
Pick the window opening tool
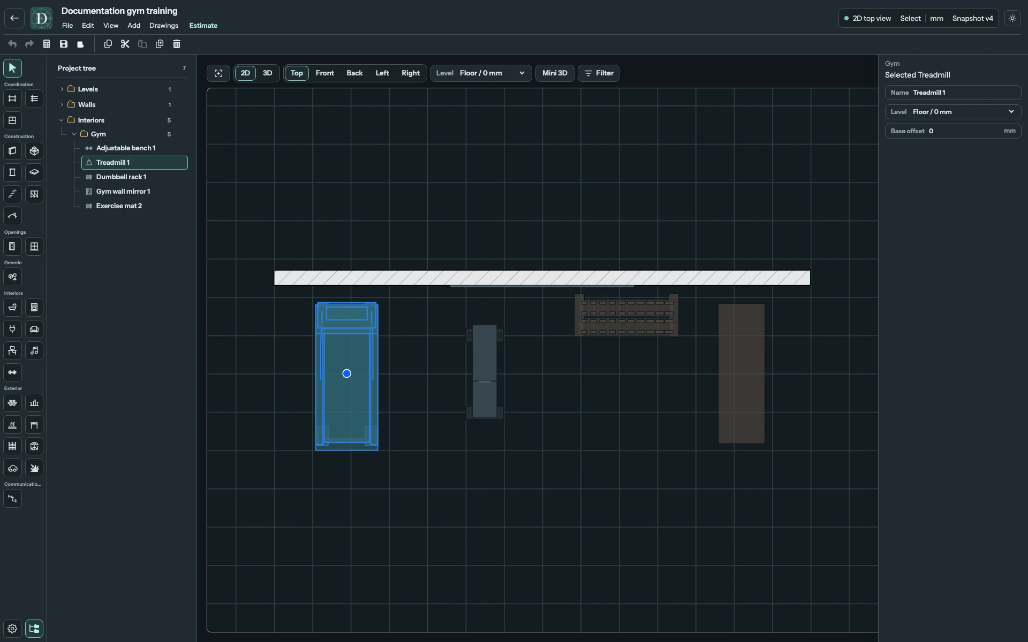pos(34,247)
